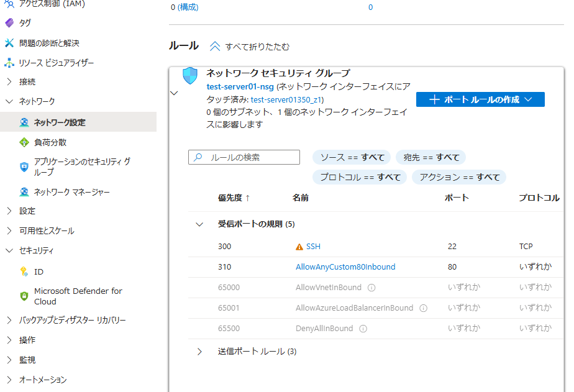Open the ネットワーク設定 menu item

tap(78, 122)
